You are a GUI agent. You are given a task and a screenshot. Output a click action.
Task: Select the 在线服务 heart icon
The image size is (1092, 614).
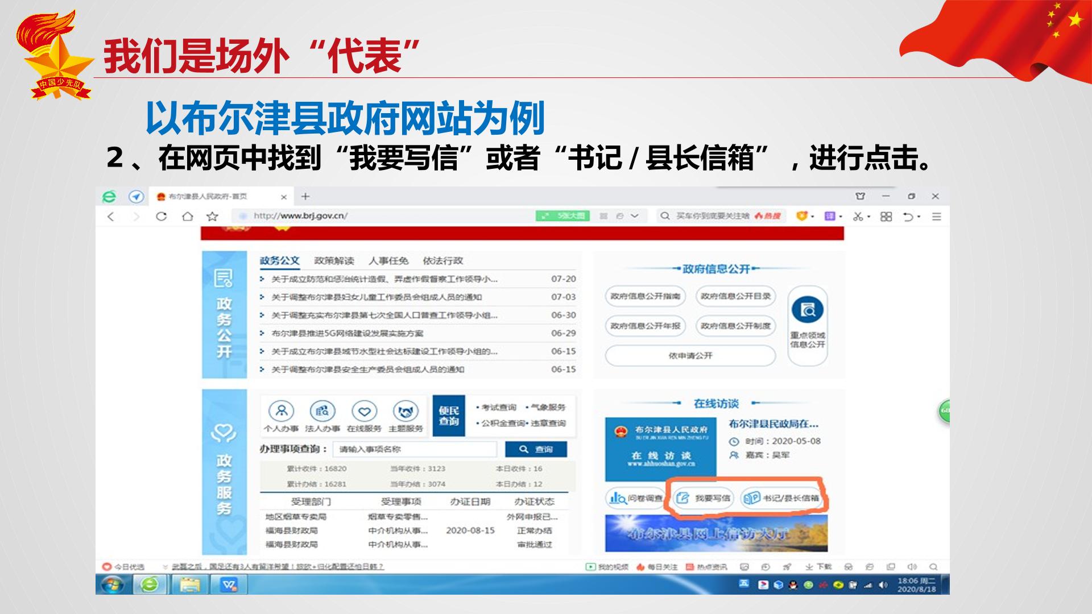point(364,410)
